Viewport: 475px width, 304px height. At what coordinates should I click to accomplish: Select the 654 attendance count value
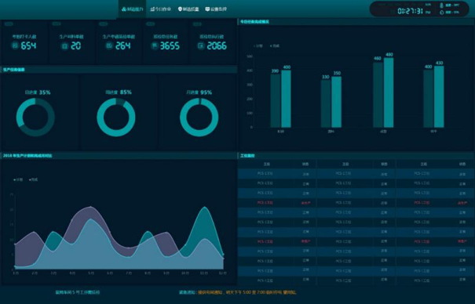tap(29, 45)
